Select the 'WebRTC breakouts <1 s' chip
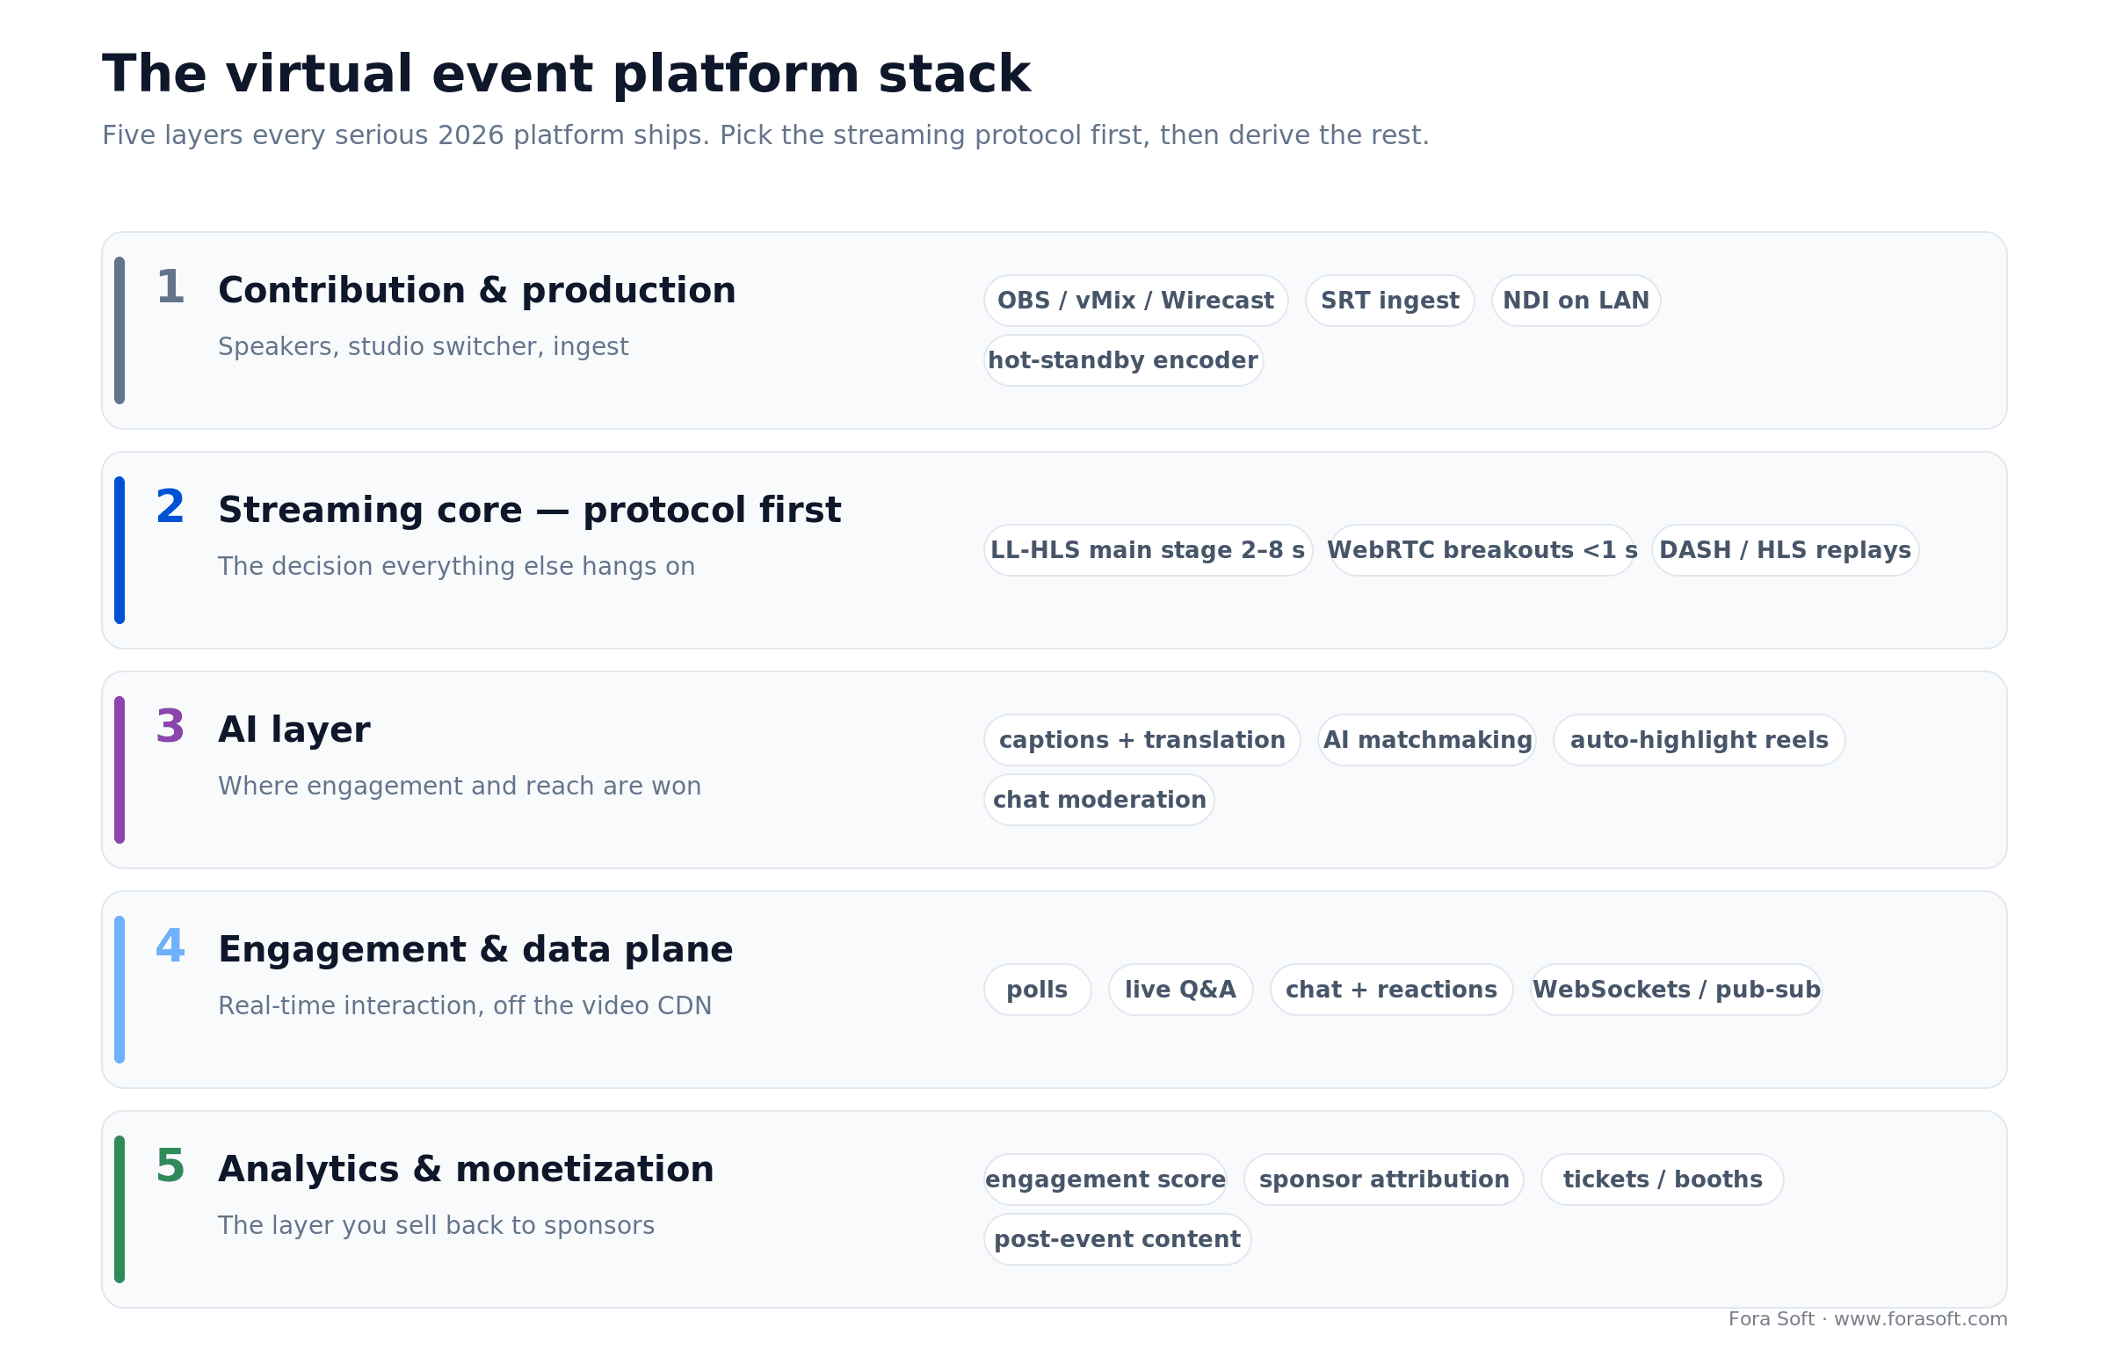 (x=1481, y=550)
